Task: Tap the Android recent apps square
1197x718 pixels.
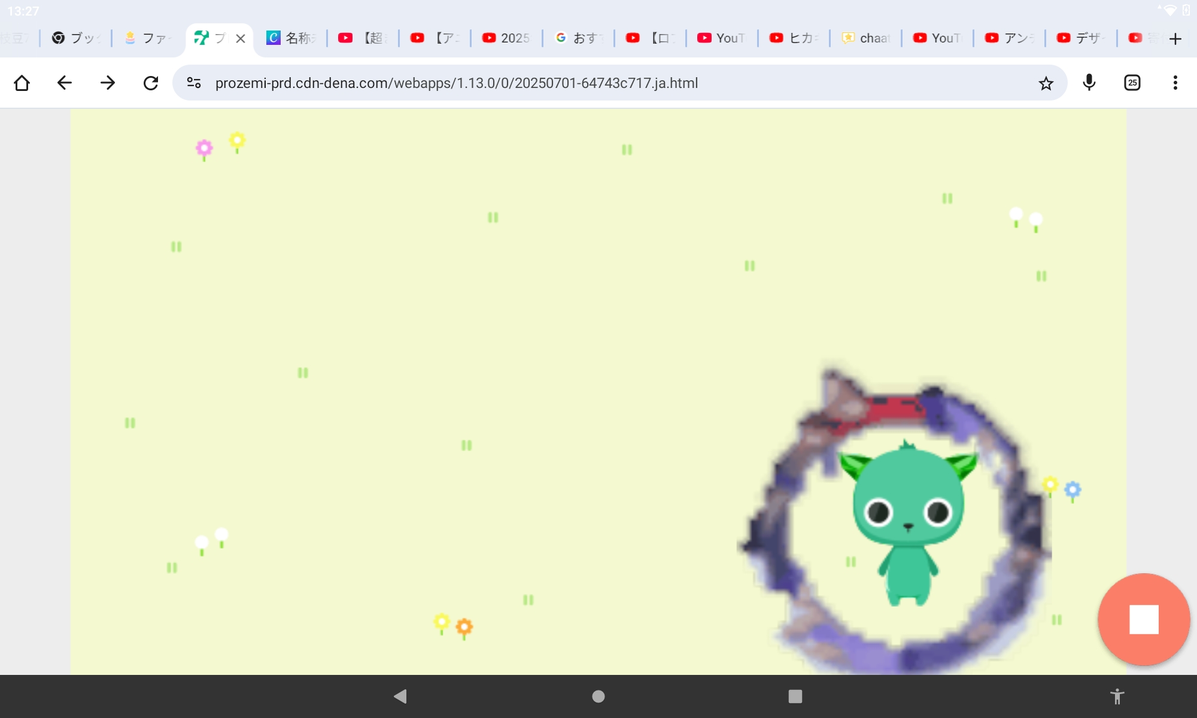Action: tap(795, 696)
